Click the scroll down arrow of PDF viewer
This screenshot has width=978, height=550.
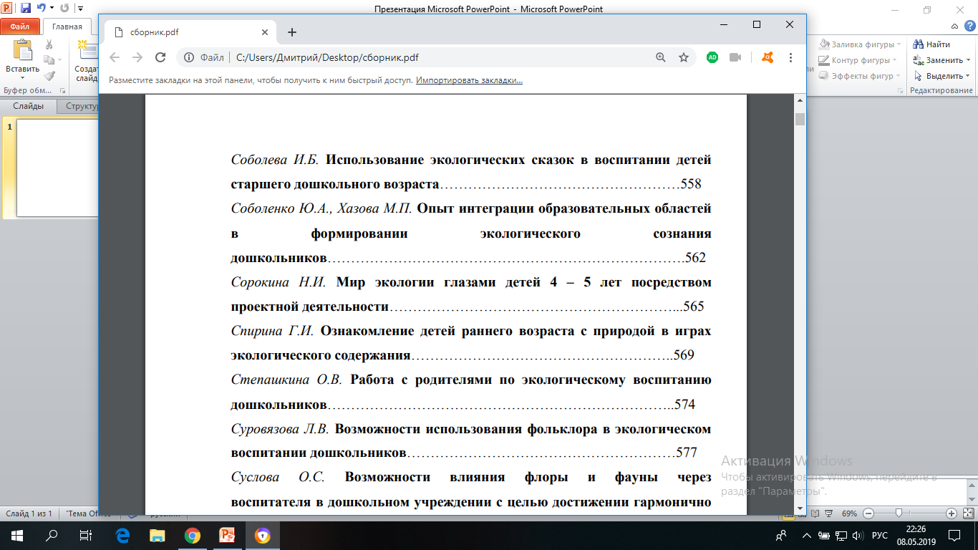pyautogui.click(x=800, y=508)
